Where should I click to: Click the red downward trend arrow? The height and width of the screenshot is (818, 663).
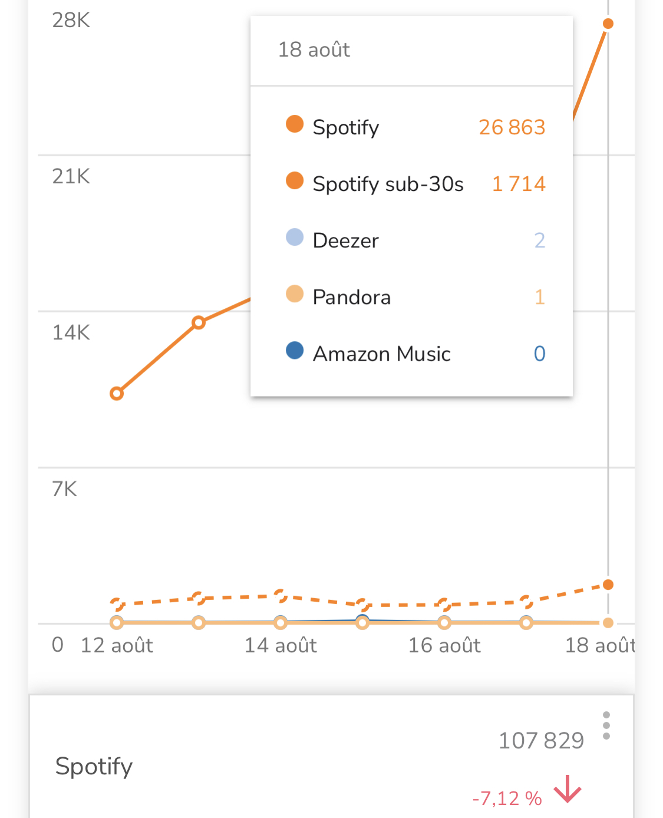568,789
